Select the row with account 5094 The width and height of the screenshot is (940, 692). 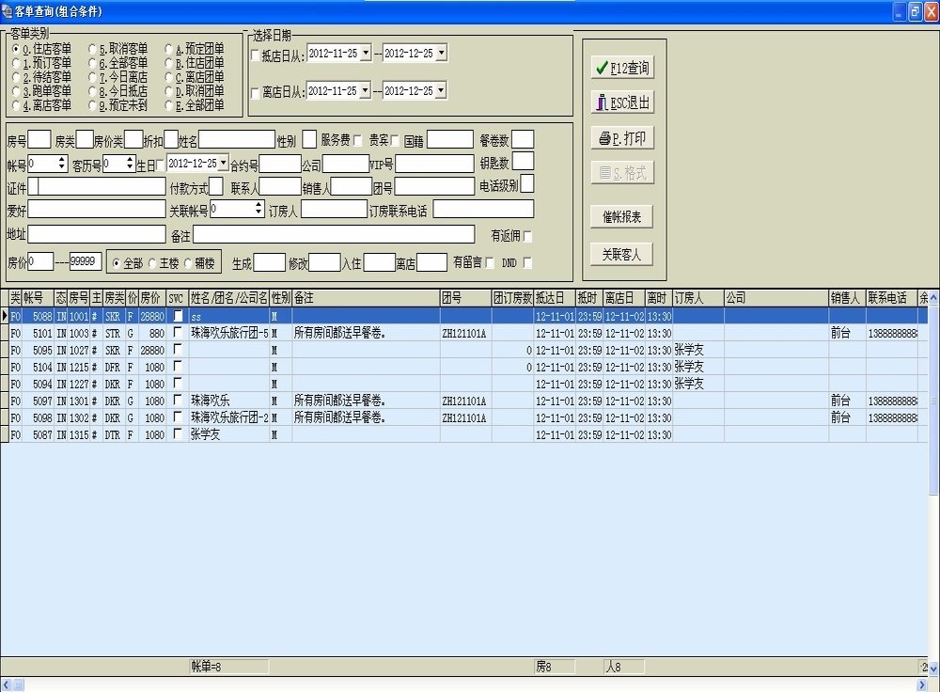coord(463,384)
